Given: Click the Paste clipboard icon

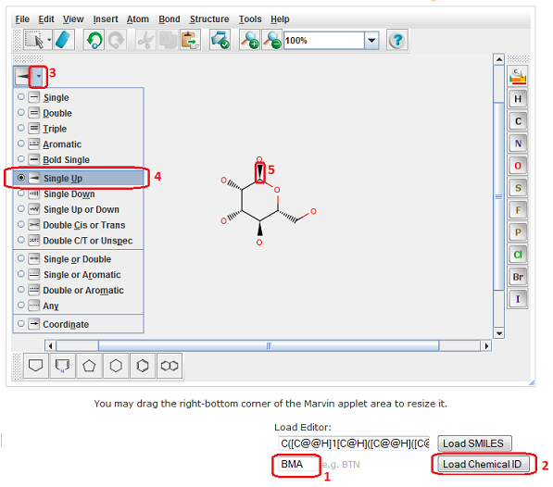Looking at the screenshot, I should click(190, 40).
